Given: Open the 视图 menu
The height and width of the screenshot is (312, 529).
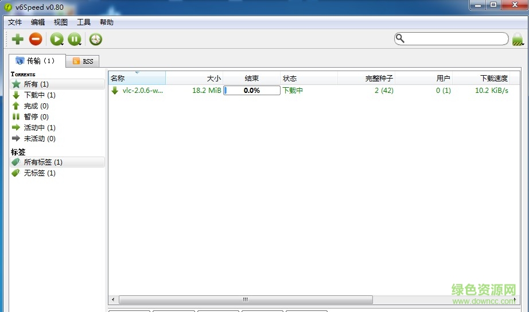Looking at the screenshot, I should pyautogui.click(x=61, y=22).
